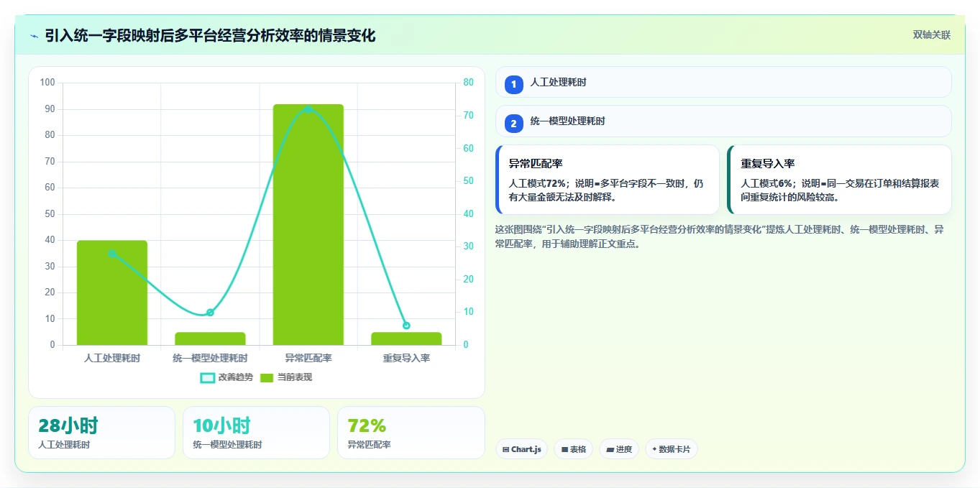Click line point on 统一模型处理耗时
Image resolution: width=980 pixels, height=488 pixels.
click(x=210, y=313)
